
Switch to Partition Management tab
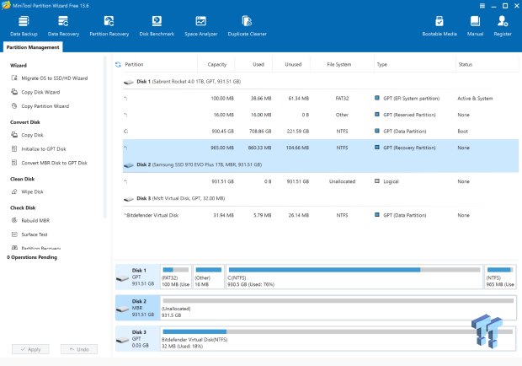point(33,47)
